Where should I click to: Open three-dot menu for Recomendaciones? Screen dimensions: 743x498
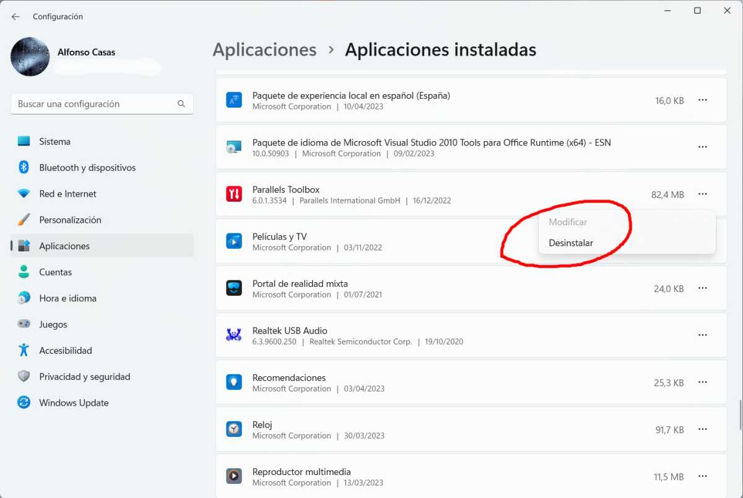pos(703,382)
